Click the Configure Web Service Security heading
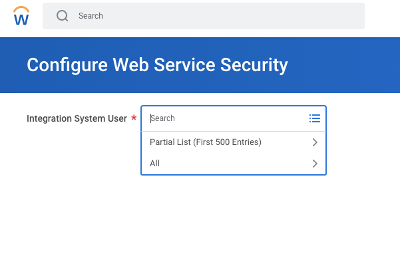The image size is (400, 258). (157, 65)
